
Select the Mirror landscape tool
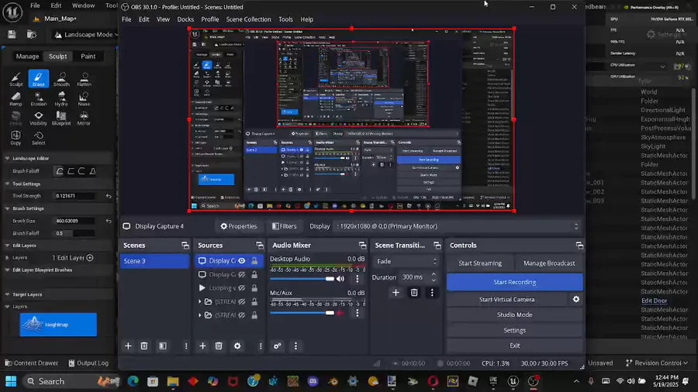[84, 119]
